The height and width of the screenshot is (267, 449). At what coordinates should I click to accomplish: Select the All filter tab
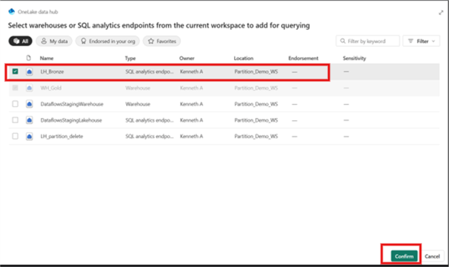pyautogui.click(x=20, y=41)
